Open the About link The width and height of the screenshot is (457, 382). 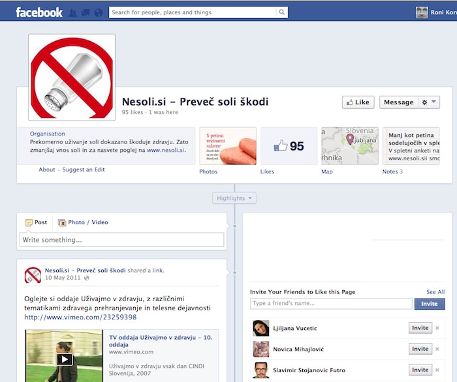click(47, 169)
